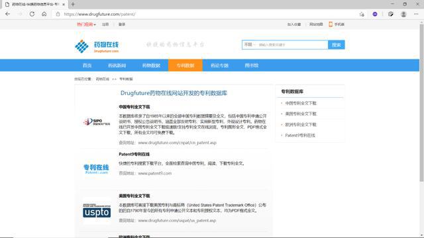Click the blue 搜索 button
Image resolution: width=424 pixels, height=238 pixels.
[x=336, y=45]
